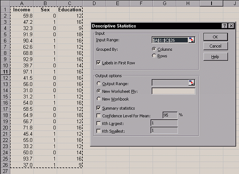Select column A header
This screenshot has width=239, height=174.
[x=22, y=3]
